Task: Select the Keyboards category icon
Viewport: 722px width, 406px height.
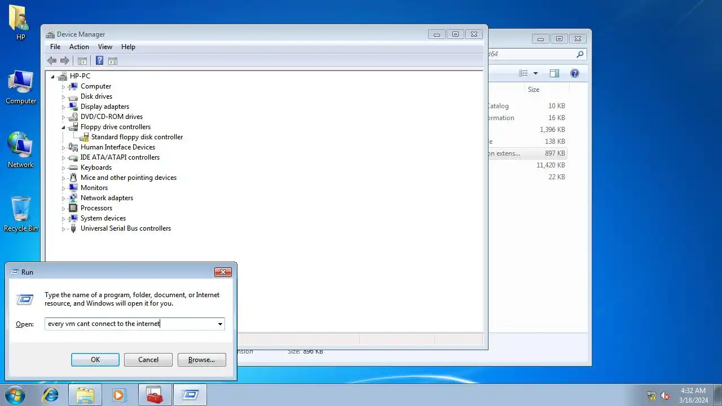Action: pyautogui.click(x=73, y=167)
